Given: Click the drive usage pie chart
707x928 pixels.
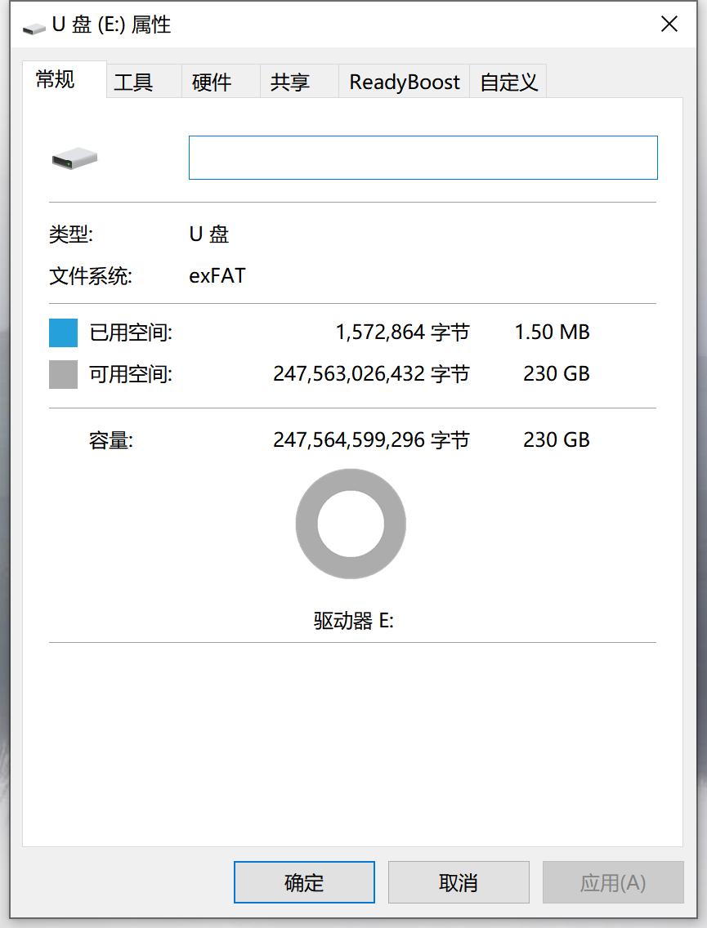Looking at the screenshot, I should 350,523.
